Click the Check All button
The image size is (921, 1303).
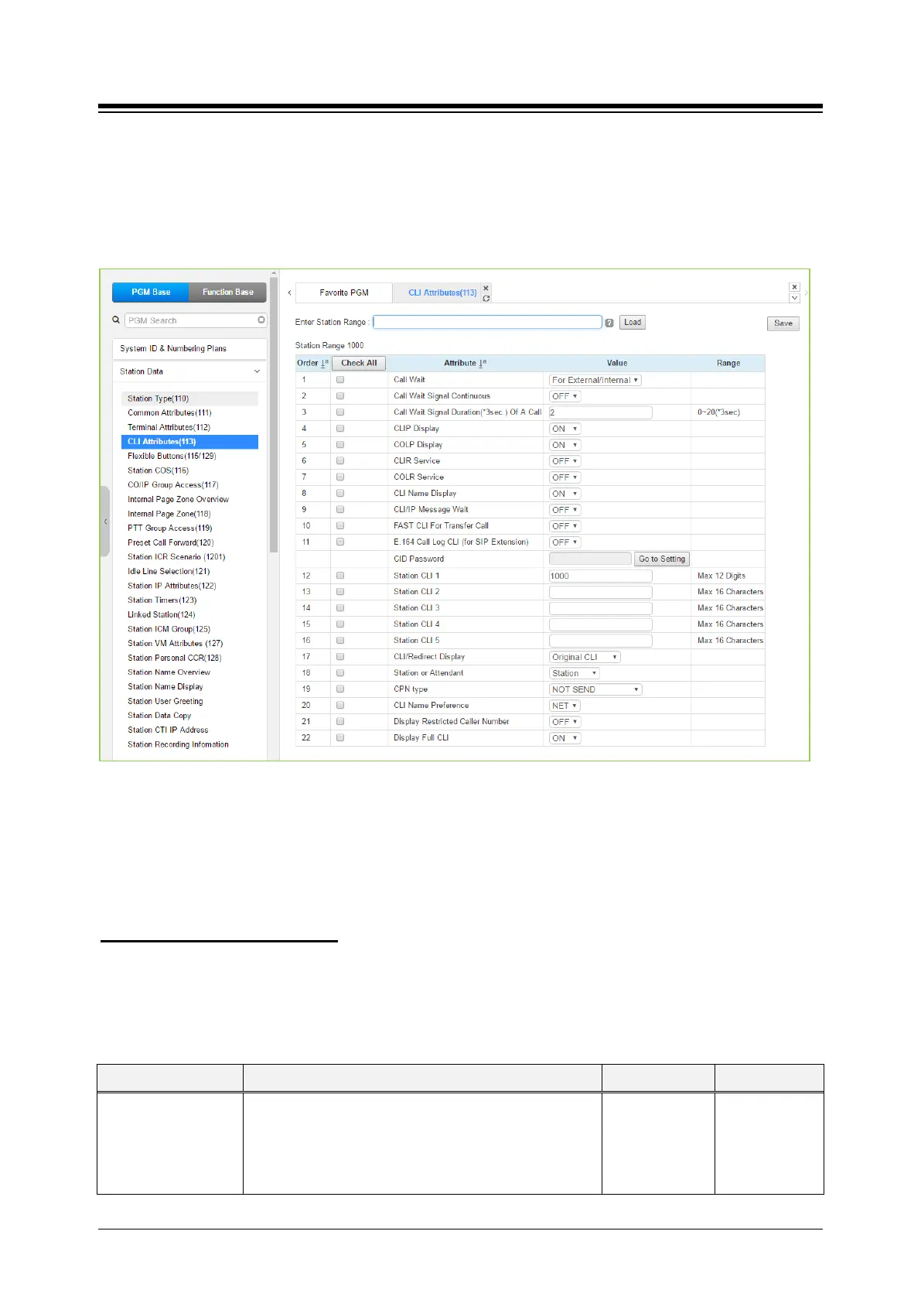click(x=359, y=363)
